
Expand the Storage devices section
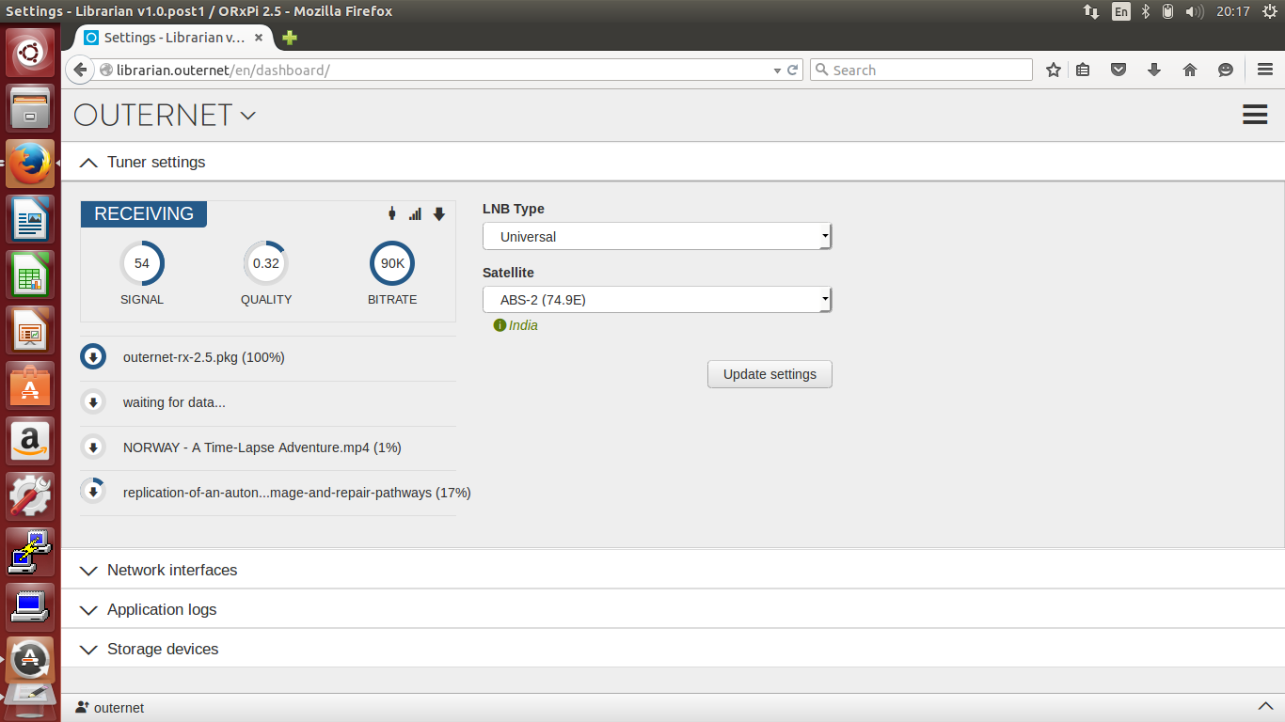coord(673,649)
